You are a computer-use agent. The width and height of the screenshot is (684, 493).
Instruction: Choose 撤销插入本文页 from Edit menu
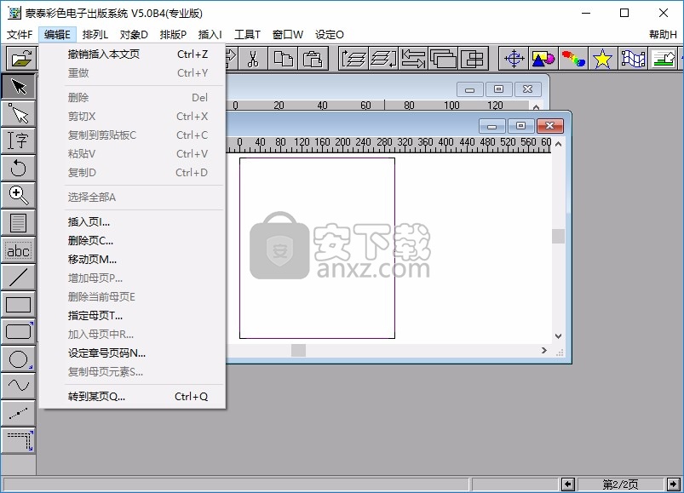pos(132,54)
